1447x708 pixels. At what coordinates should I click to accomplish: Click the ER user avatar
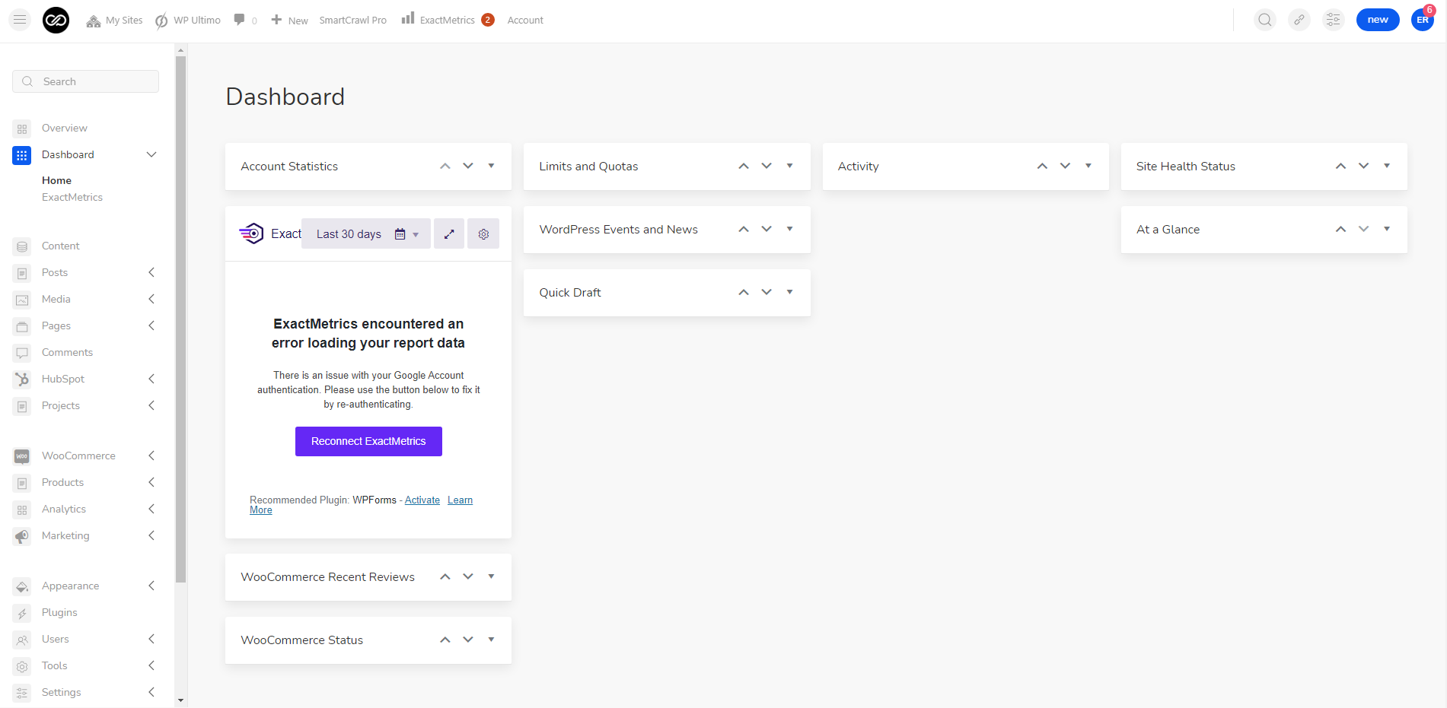coord(1422,20)
